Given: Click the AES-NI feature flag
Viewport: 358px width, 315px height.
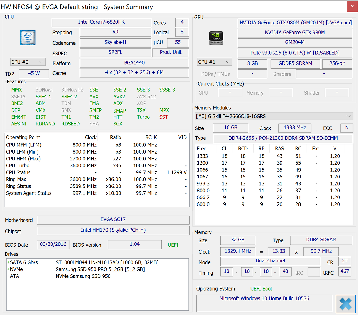Looking at the screenshot, I should coord(19,124).
